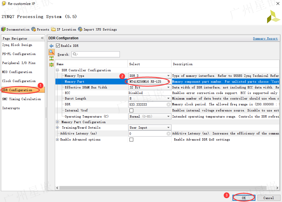Click the Import XPS Settings label
The height and width of the screenshot is (202, 282).
[100, 29]
